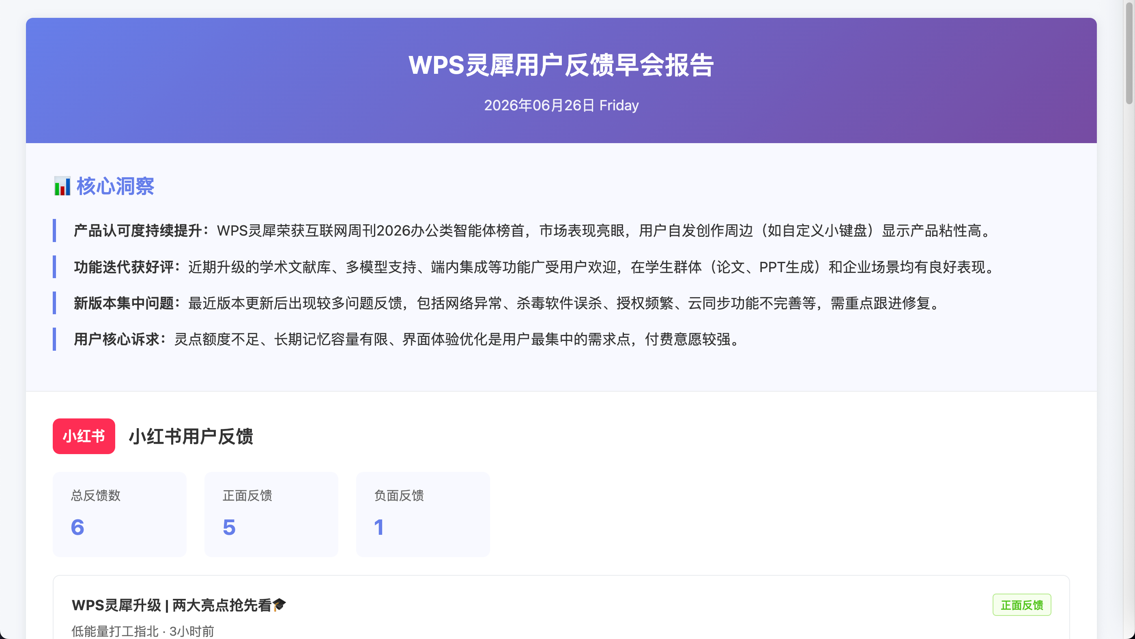Click the green 正面反馈 tag

click(x=1022, y=605)
